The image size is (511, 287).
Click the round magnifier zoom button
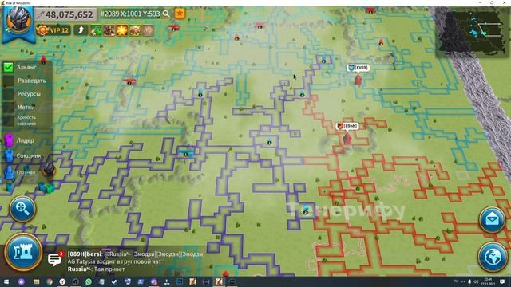coord(22,209)
